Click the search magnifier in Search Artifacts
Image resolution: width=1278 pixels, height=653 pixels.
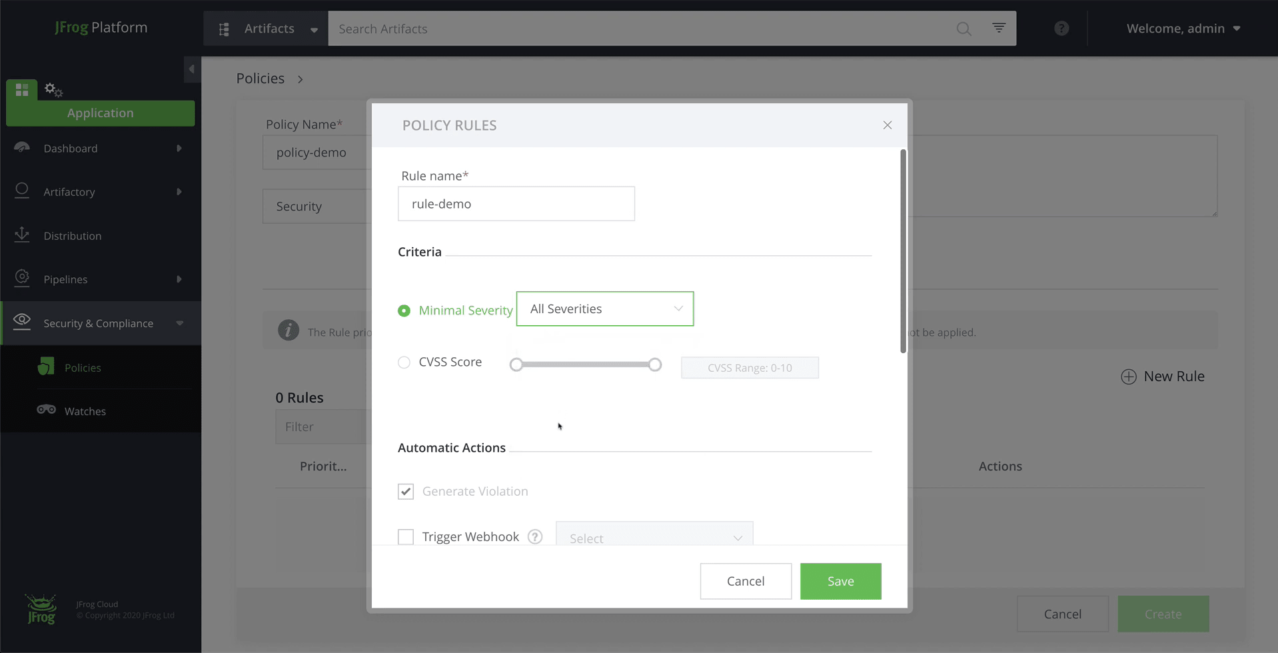[963, 29]
